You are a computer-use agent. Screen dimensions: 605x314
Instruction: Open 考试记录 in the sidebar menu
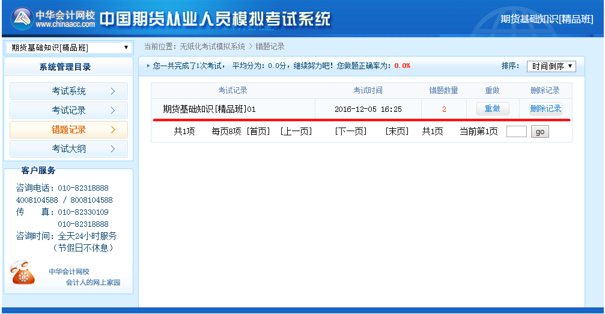coord(68,111)
